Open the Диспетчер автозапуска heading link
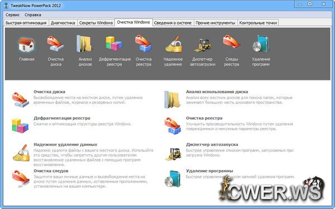The width and height of the screenshot is (335, 209). click(212, 144)
